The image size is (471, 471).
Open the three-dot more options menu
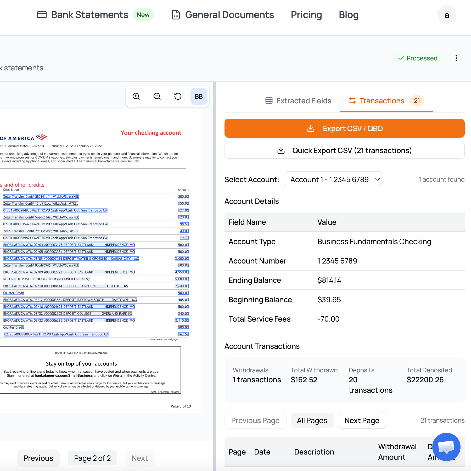pyautogui.click(x=456, y=58)
